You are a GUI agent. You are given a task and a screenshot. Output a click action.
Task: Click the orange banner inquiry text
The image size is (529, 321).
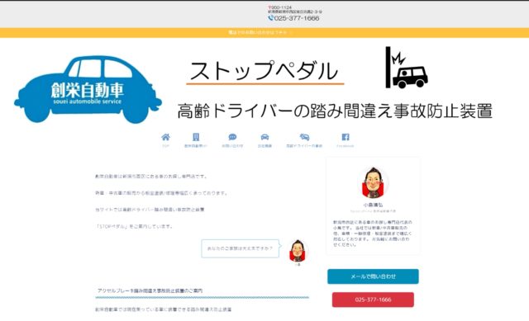tap(257, 33)
